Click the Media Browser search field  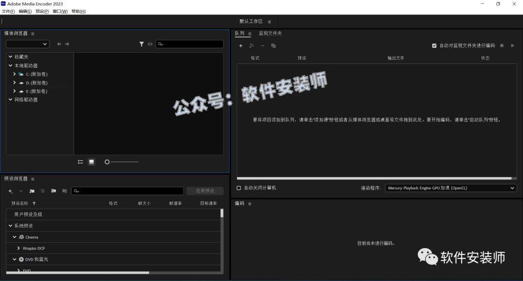tap(189, 44)
